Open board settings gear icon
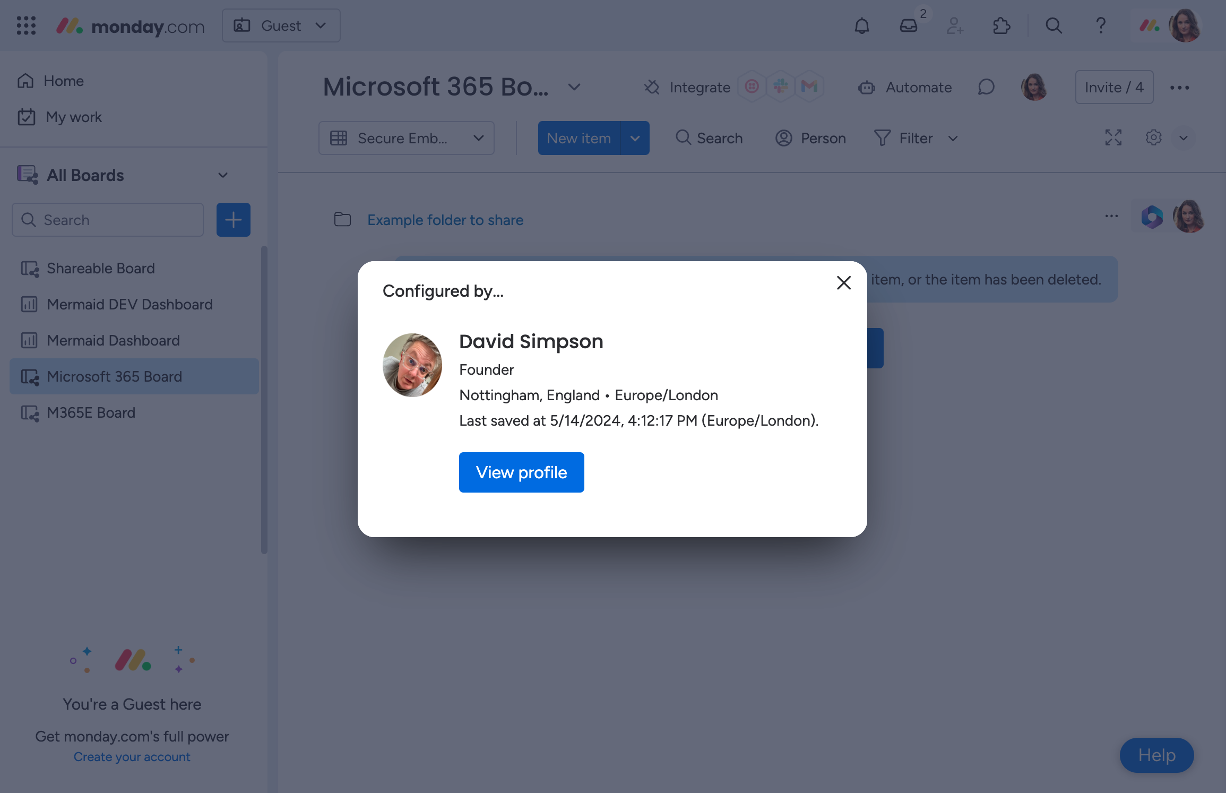This screenshot has height=793, width=1226. point(1153,137)
